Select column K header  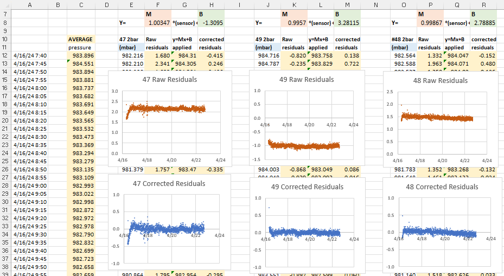pos(293,5)
